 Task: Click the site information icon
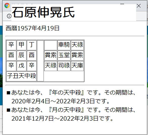click(9, 16)
